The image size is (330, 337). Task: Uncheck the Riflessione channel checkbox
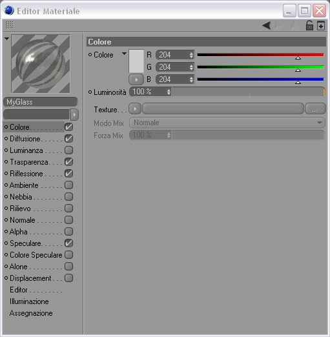tap(68, 174)
